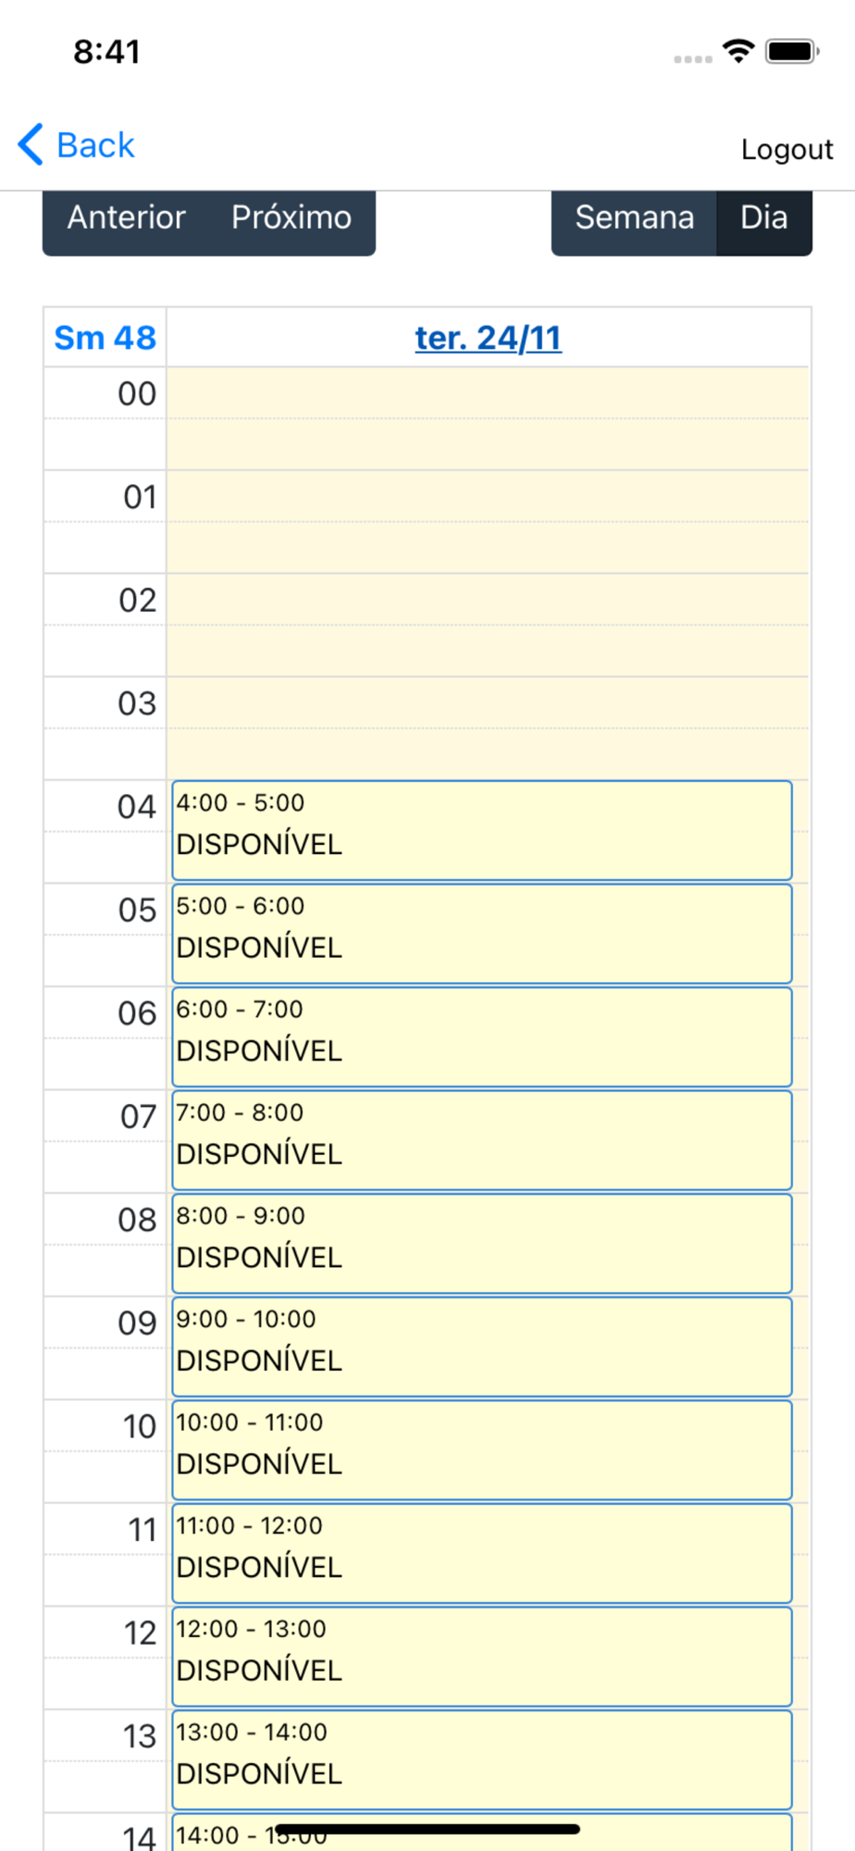
Task: Advance to next day with Próximo
Action: pyautogui.click(x=291, y=218)
